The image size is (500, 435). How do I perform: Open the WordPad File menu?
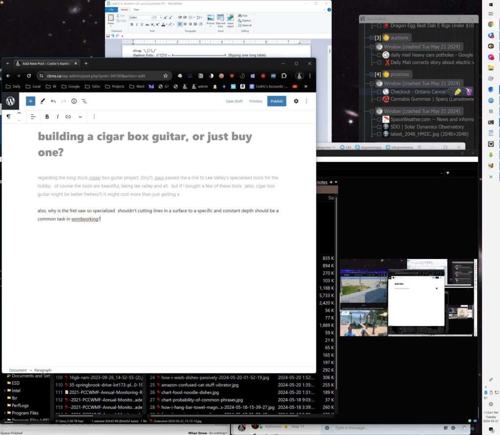[111, 9]
